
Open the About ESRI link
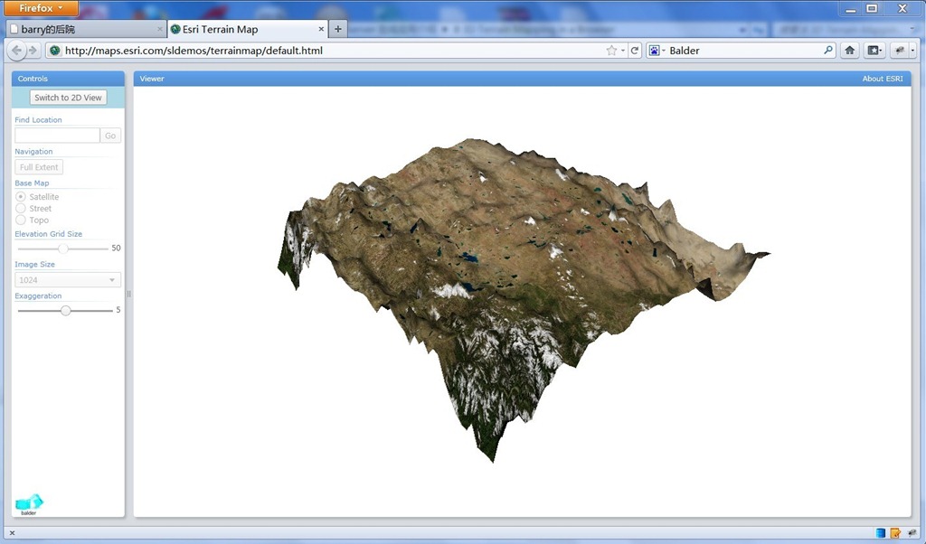[882, 79]
